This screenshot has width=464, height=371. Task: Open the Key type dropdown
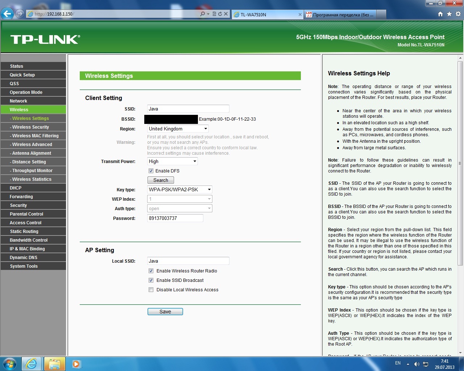click(x=180, y=189)
